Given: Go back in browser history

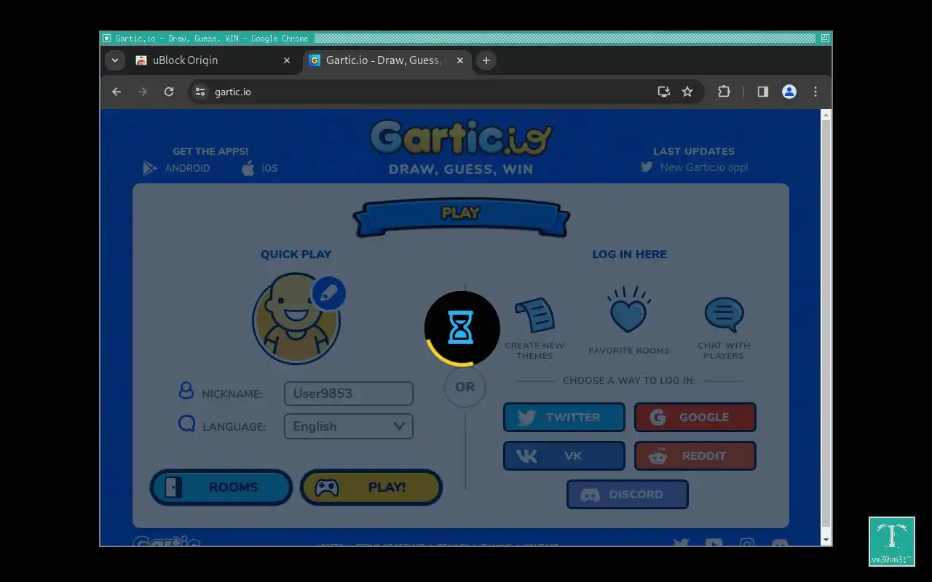Looking at the screenshot, I should 116,92.
